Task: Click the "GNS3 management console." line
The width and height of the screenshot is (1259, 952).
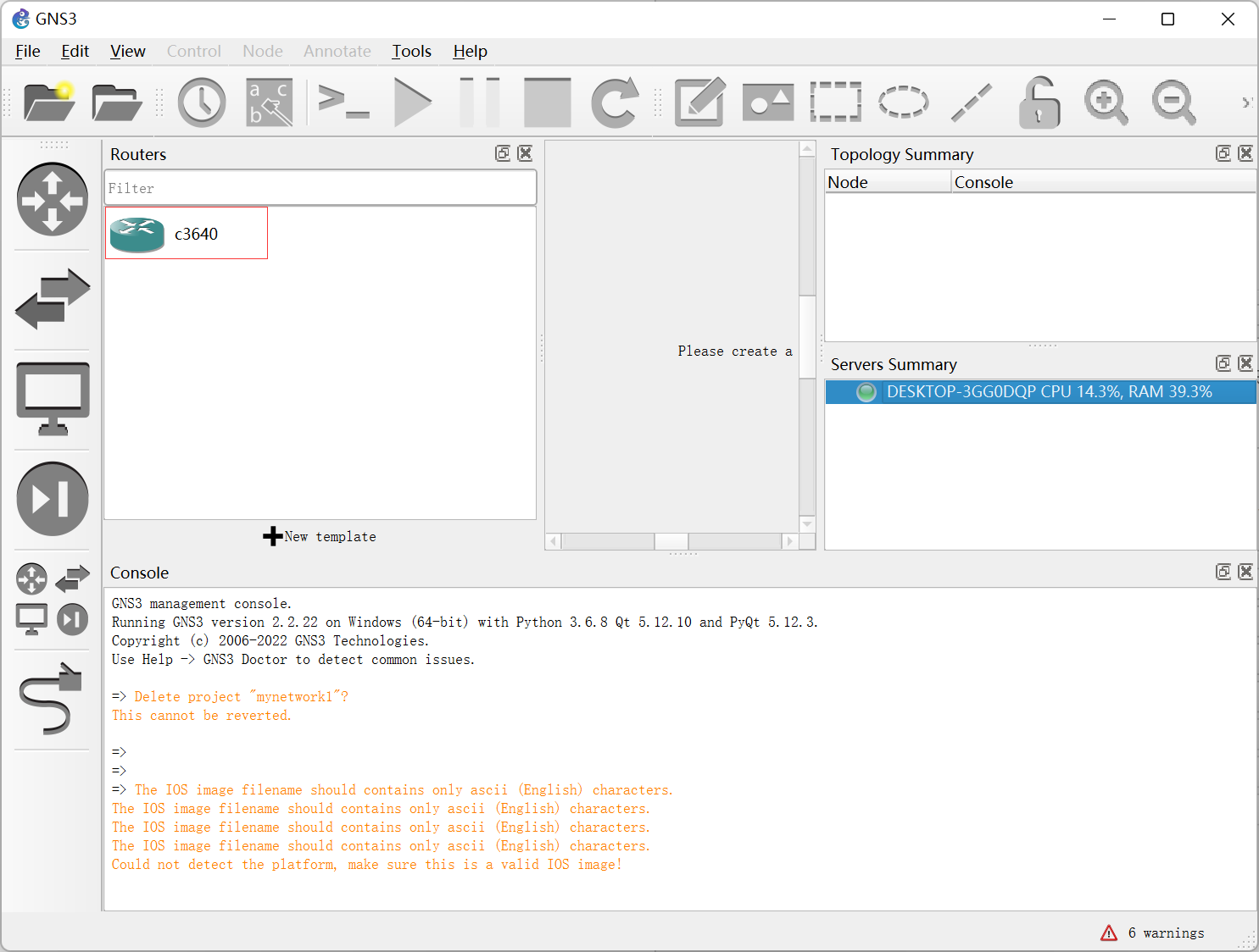Action: (x=202, y=603)
